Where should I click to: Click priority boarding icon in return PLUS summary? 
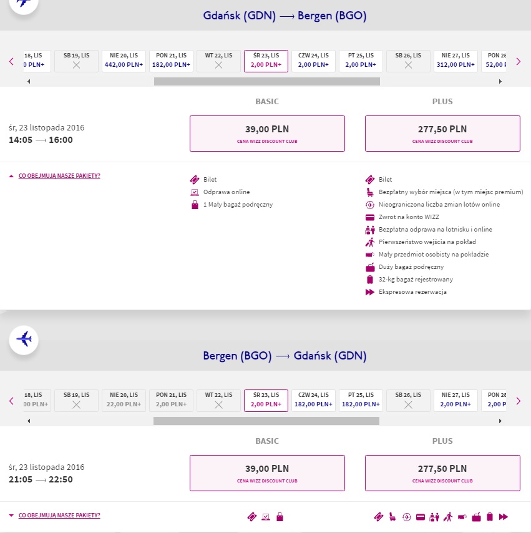tap(449, 517)
